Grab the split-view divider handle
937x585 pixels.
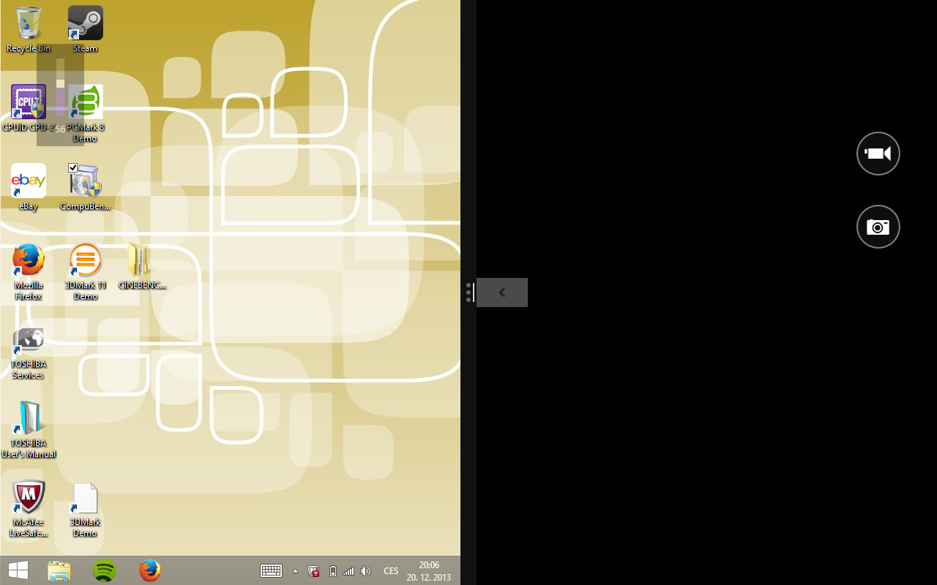pos(468,292)
